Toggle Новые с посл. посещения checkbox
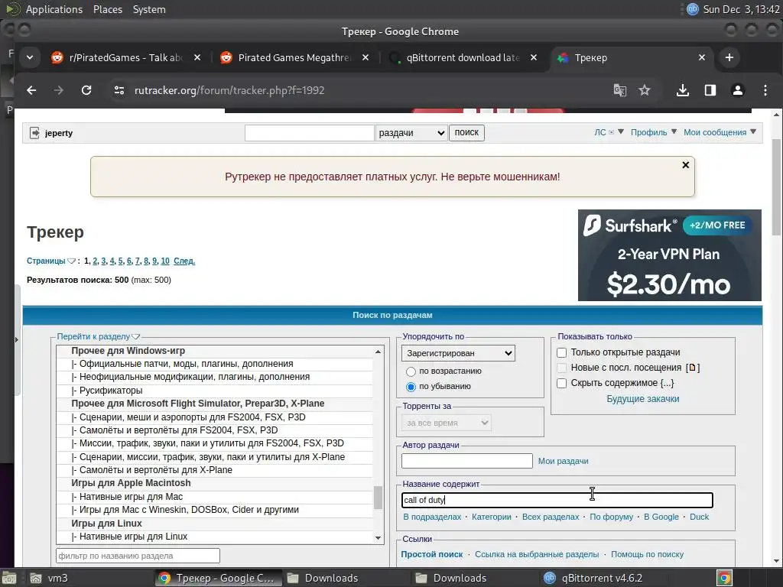This screenshot has width=783, height=587. [x=562, y=368]
